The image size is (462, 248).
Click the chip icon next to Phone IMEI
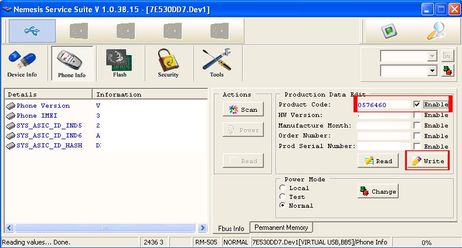11,116
